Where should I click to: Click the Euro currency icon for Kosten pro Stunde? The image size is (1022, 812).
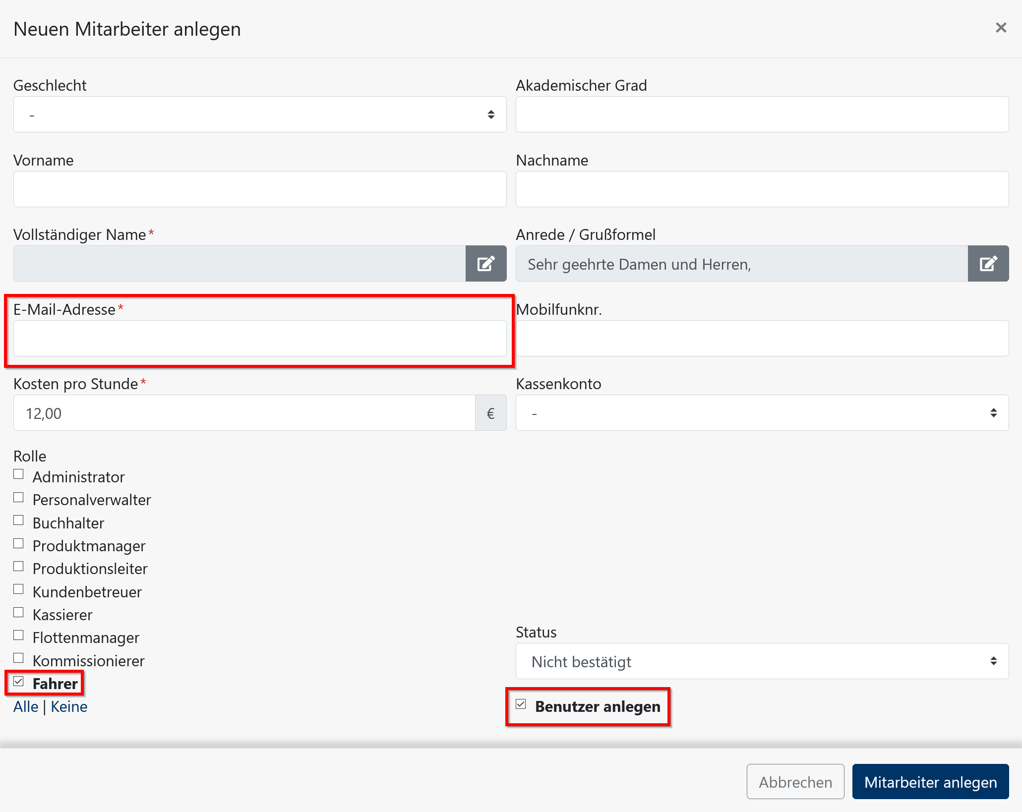pyautogui.click(x=489, y=412)
